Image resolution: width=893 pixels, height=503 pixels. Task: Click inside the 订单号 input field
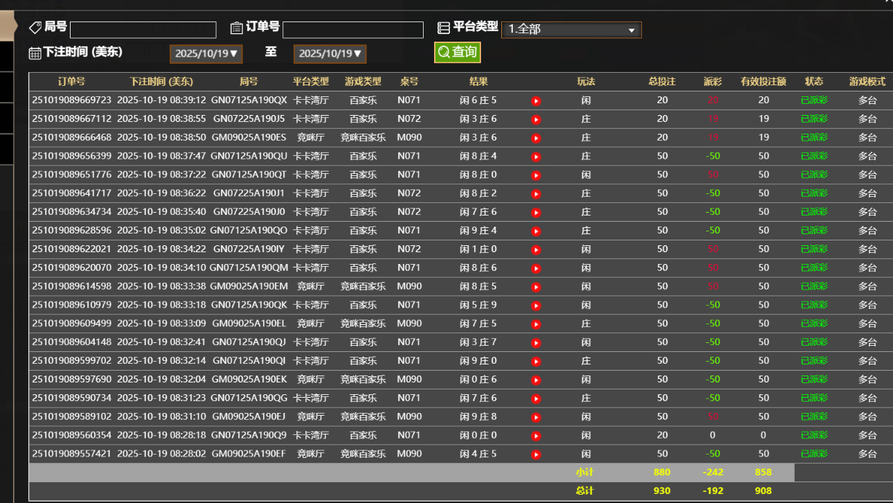click(354, 30)
